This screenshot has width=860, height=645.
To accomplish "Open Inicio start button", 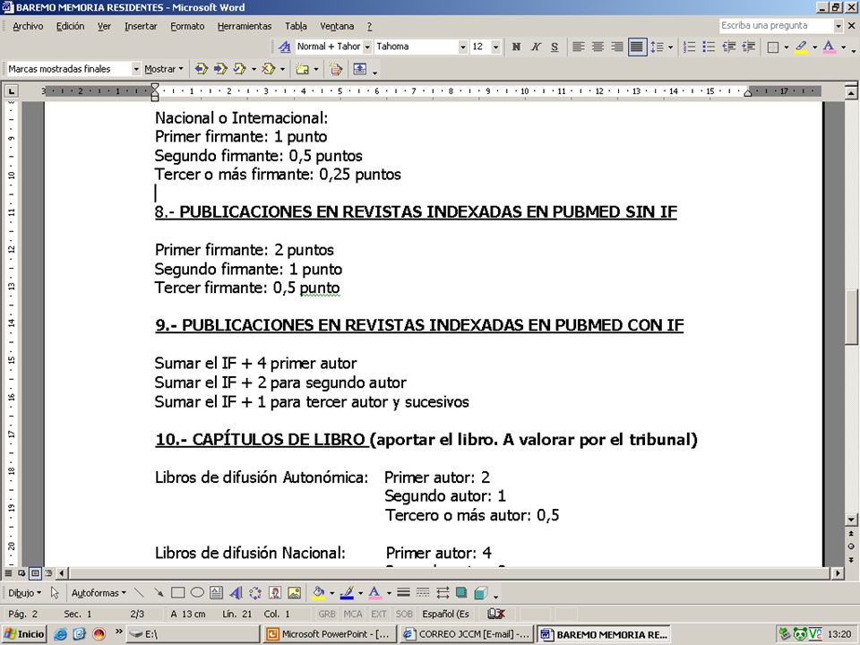I will click(23, 634).
